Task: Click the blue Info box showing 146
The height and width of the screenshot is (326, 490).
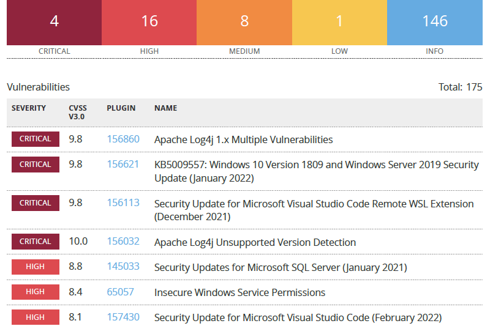Action: point(435,22)
